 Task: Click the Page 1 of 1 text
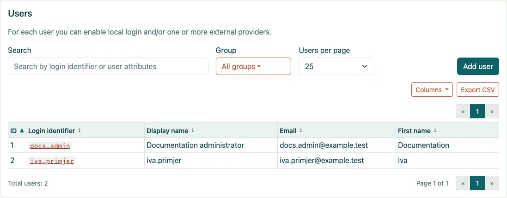pos(432,184)
